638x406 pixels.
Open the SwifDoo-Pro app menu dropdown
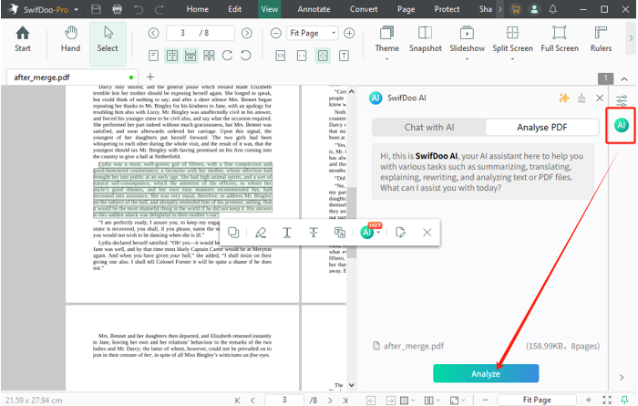coord(76,9)
